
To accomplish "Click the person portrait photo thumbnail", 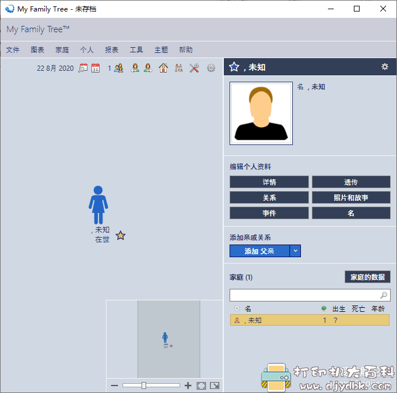I will click(261, 113).
